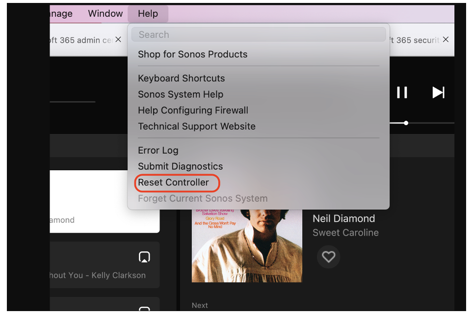Select the room playing Kelly Clarkson song
The width and height of the screenshot is (472, 316).
pos(105,265)
